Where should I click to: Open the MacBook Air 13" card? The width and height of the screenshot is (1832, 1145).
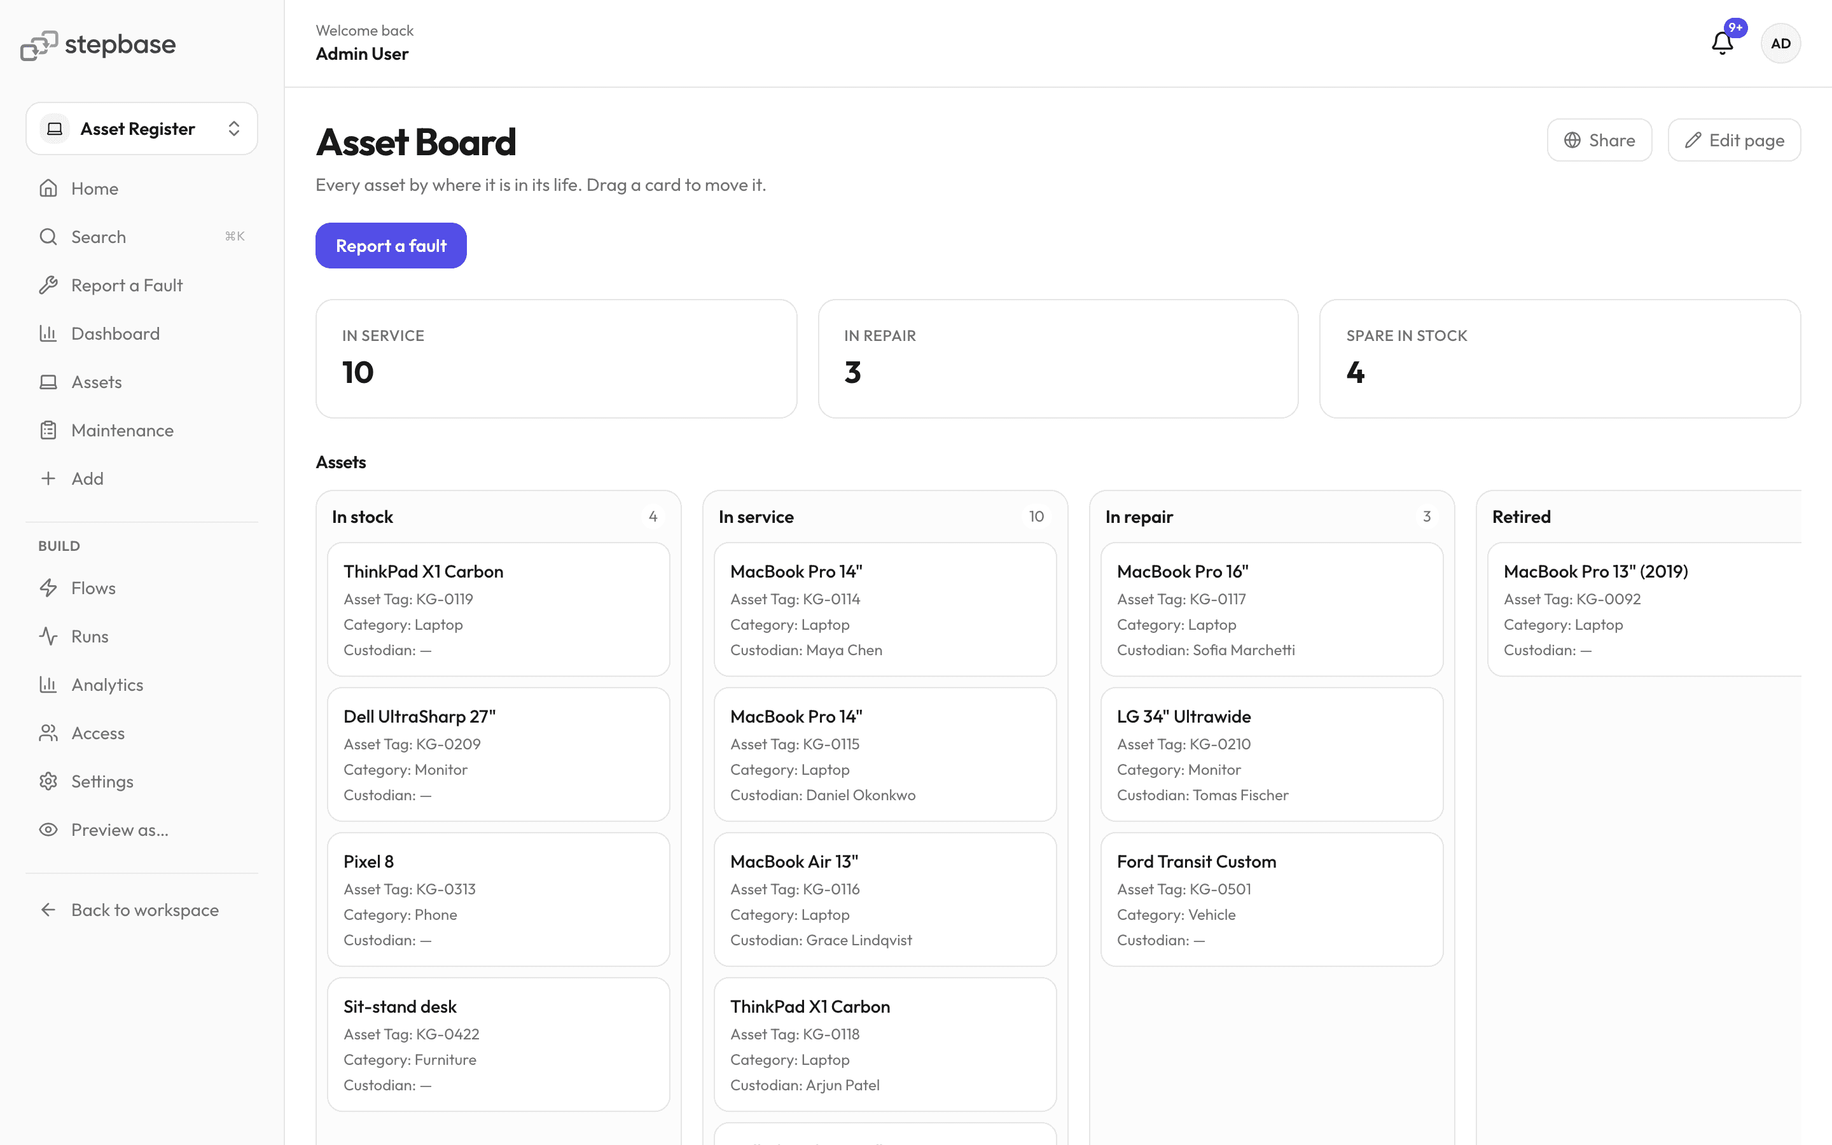tap(885, 899)
